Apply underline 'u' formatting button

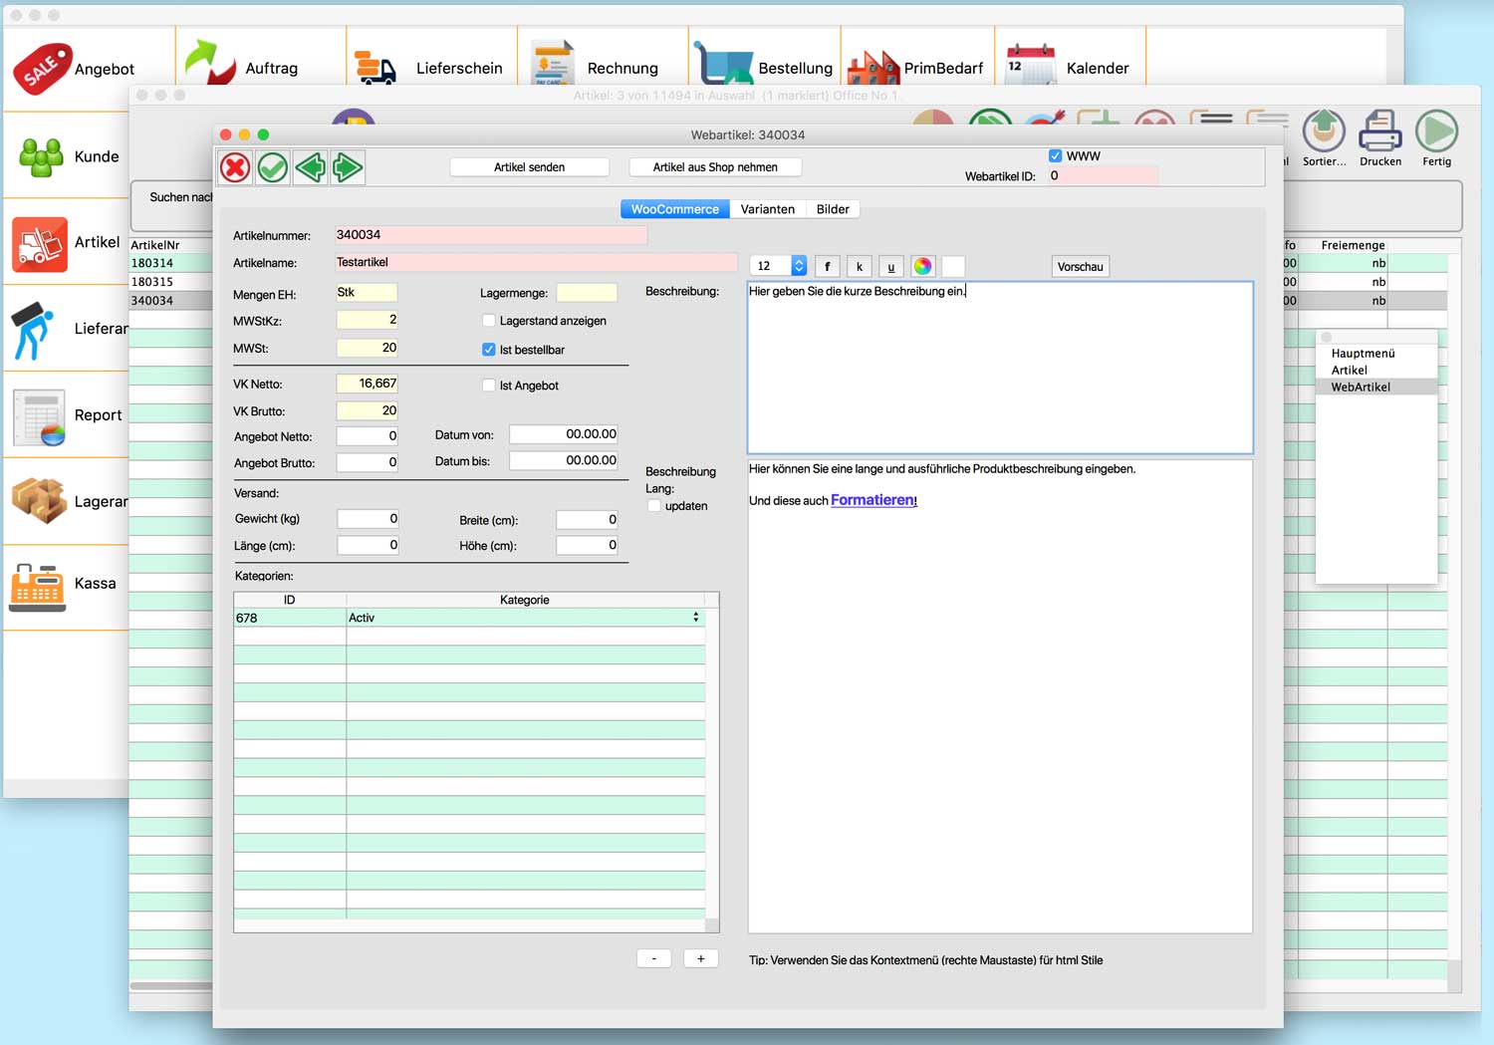point(891,266)
